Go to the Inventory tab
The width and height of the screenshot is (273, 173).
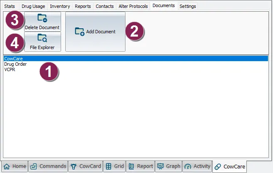tap(60, 6)
